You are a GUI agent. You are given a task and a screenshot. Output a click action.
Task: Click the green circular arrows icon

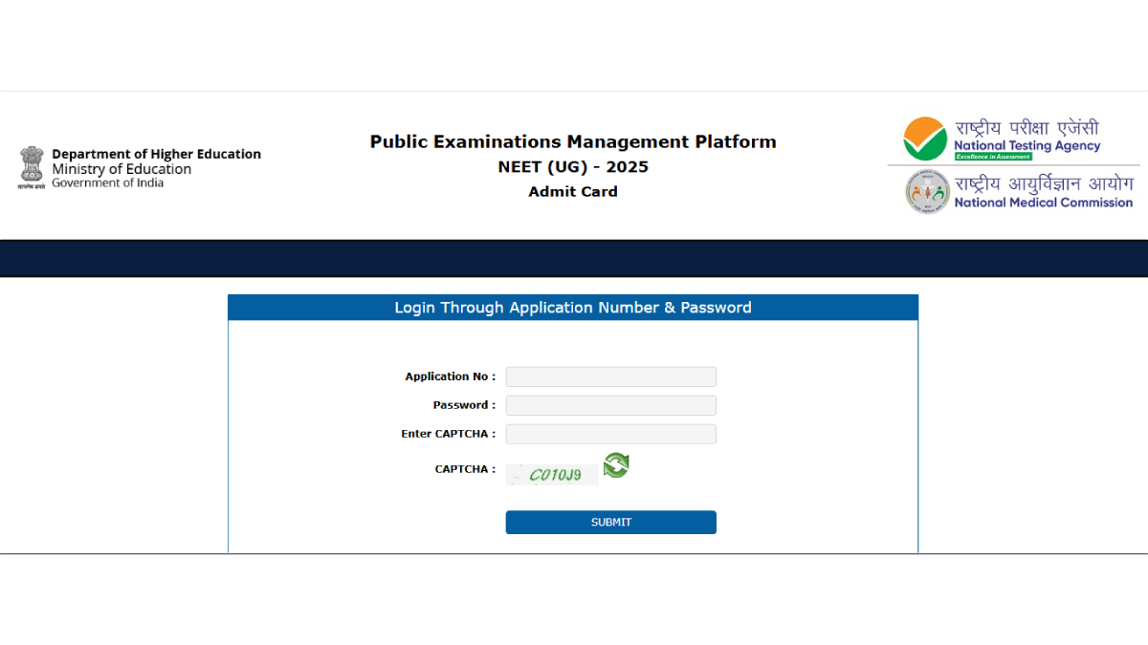pos(615,465)
